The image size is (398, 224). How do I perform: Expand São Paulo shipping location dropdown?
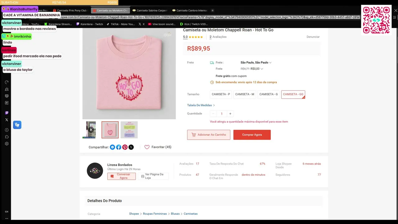tap(256, 63)
